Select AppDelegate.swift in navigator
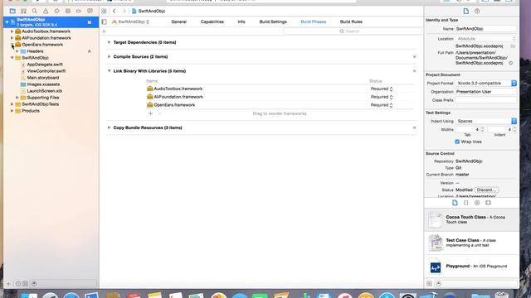The image size is (531, 298). [x=45, y=65]
